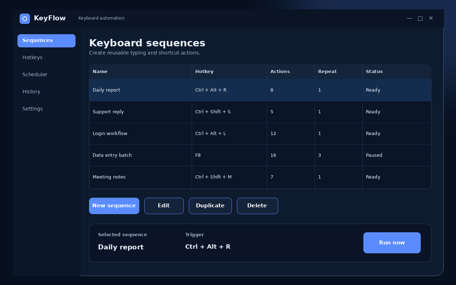Click selected sequence name in details panel
456x285 pixels.
point(121,247)
